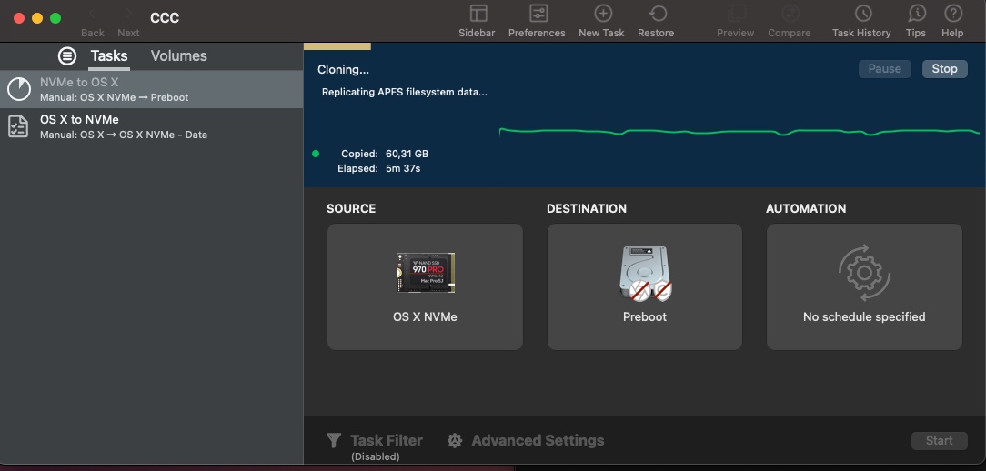Open the Task Filter funnel icon
The height and width of the screenshot is (471, 986).
[x=334, y=441]
